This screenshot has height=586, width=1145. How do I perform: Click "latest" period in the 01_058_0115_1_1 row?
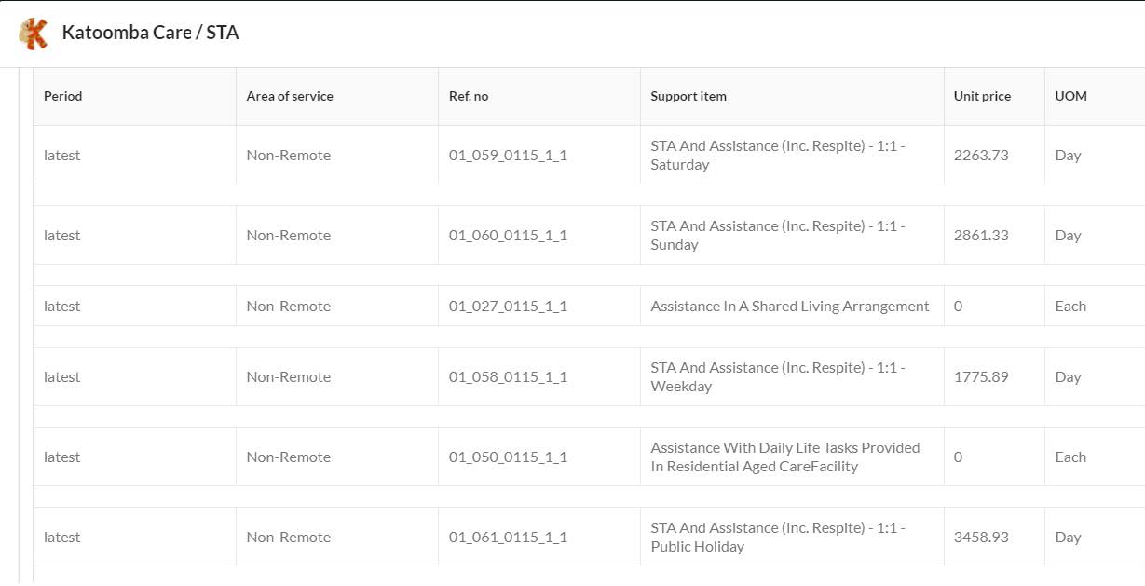(x=62, y=377)
